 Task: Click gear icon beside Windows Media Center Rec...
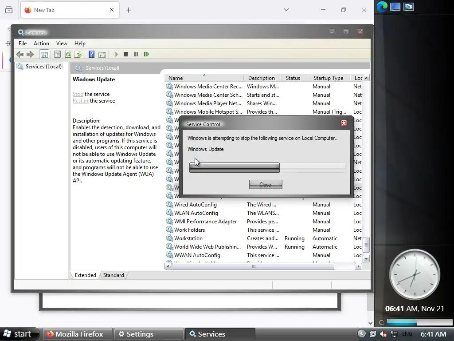tap(170, 86)
